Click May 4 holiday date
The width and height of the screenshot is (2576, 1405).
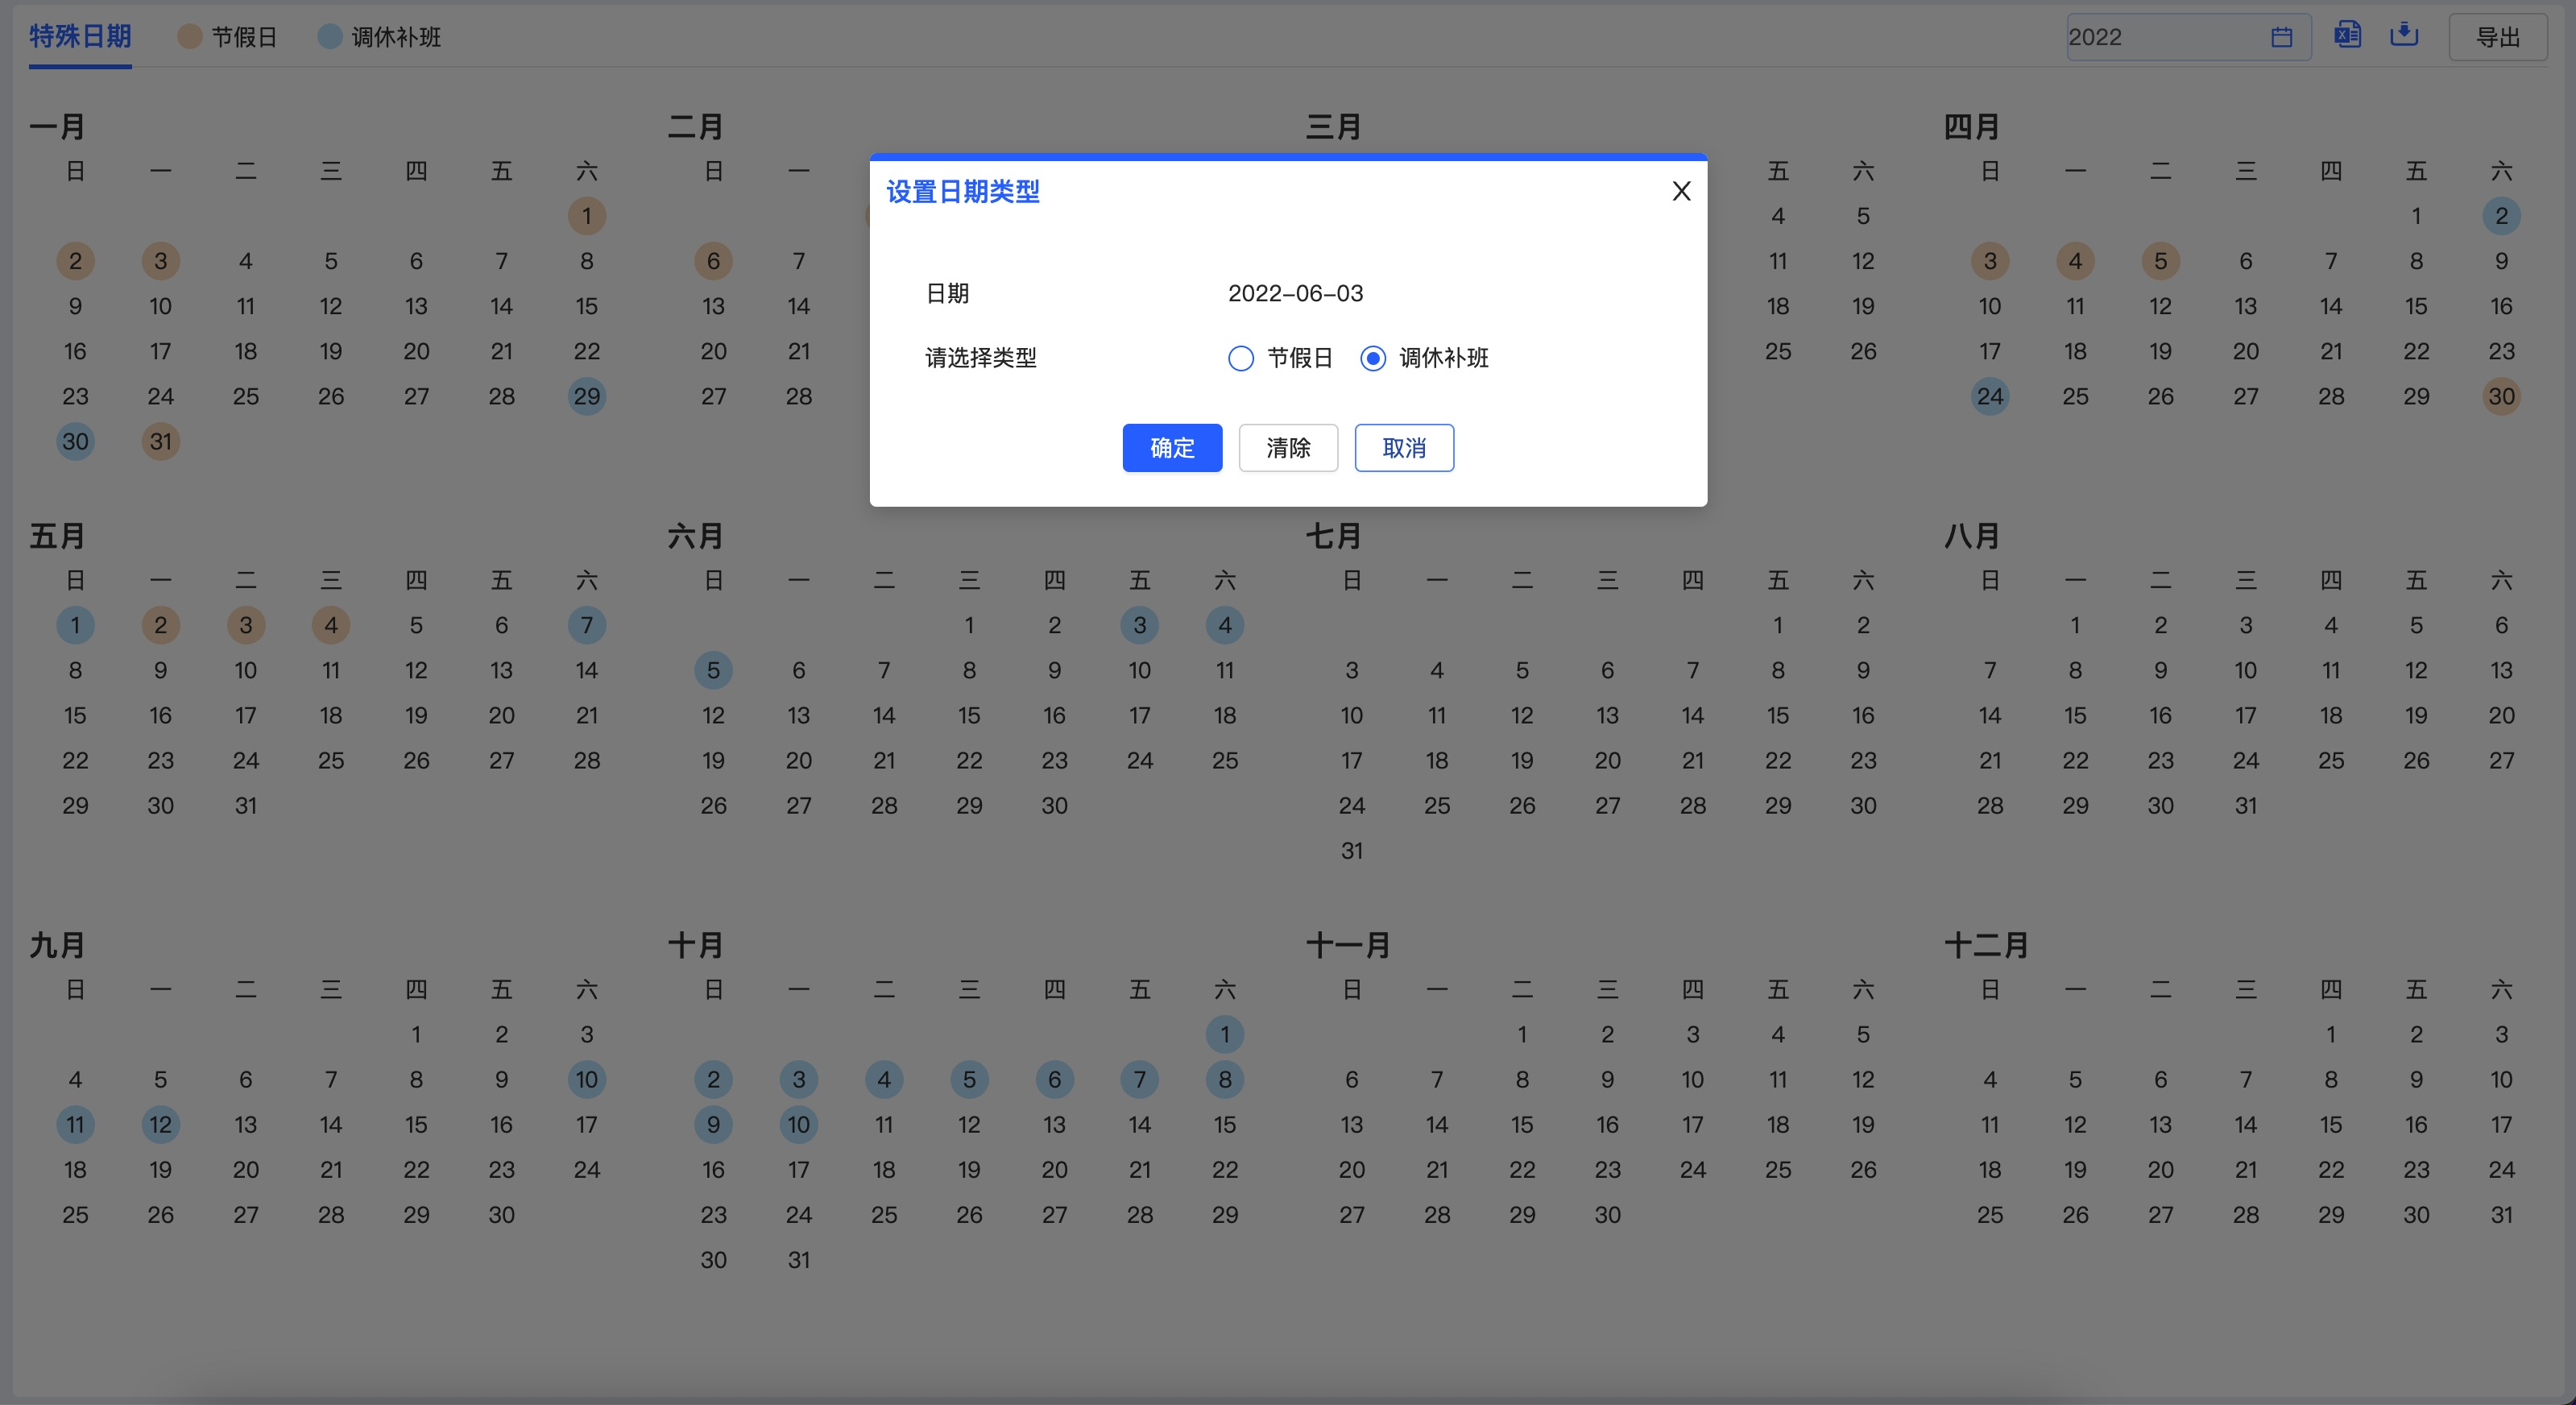331,625
